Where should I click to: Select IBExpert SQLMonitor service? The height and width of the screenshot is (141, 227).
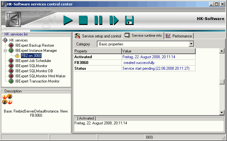click(31, 66)
